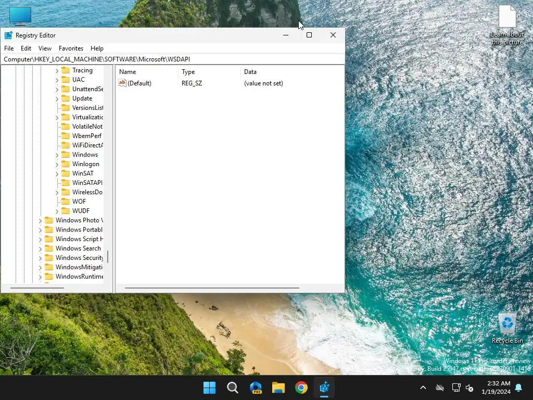533x400 pixels.
Task: Click the muted volume tray icon
Action: pyautogui.click(x=469, y=387)
